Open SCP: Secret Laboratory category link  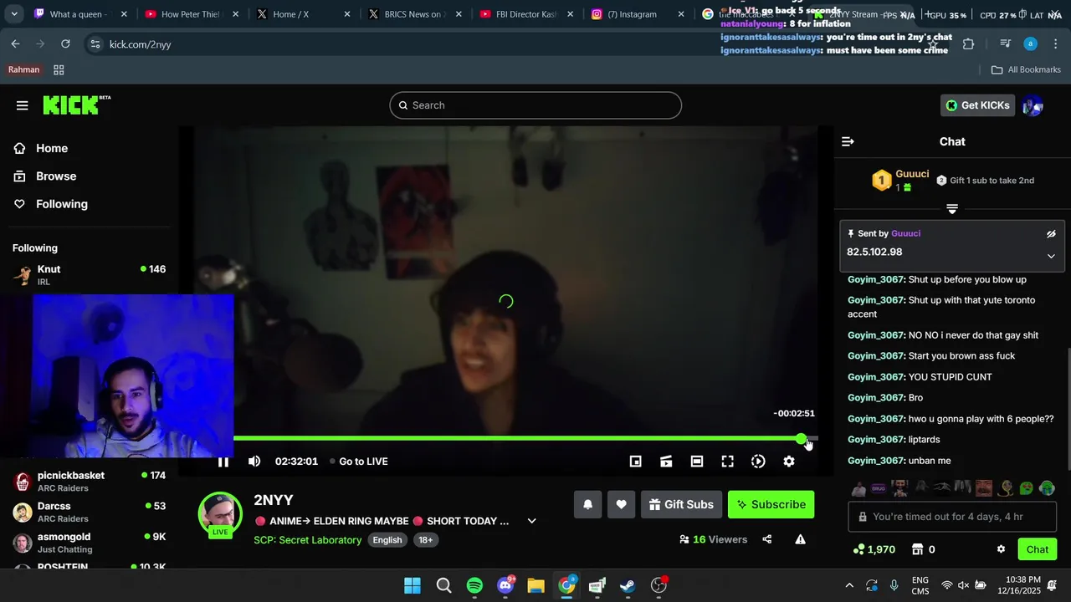pyautogui.click(x=308, y=540)
